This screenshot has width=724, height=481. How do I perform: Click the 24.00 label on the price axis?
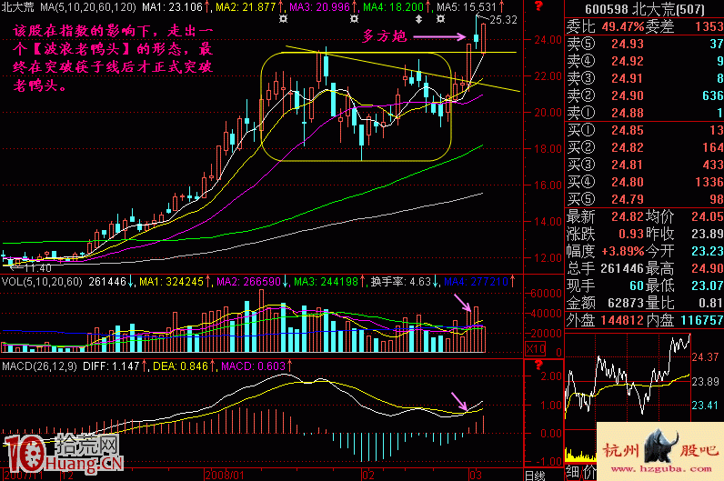click(548, 40)
